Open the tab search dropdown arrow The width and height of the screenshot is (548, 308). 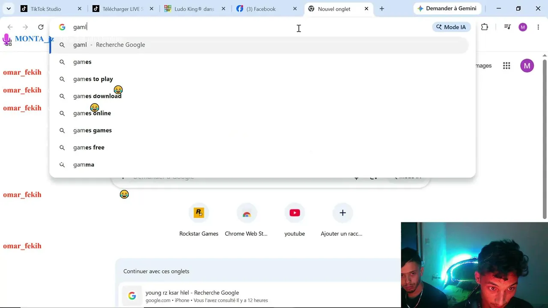pyautogui.click(x=9, y=9)
